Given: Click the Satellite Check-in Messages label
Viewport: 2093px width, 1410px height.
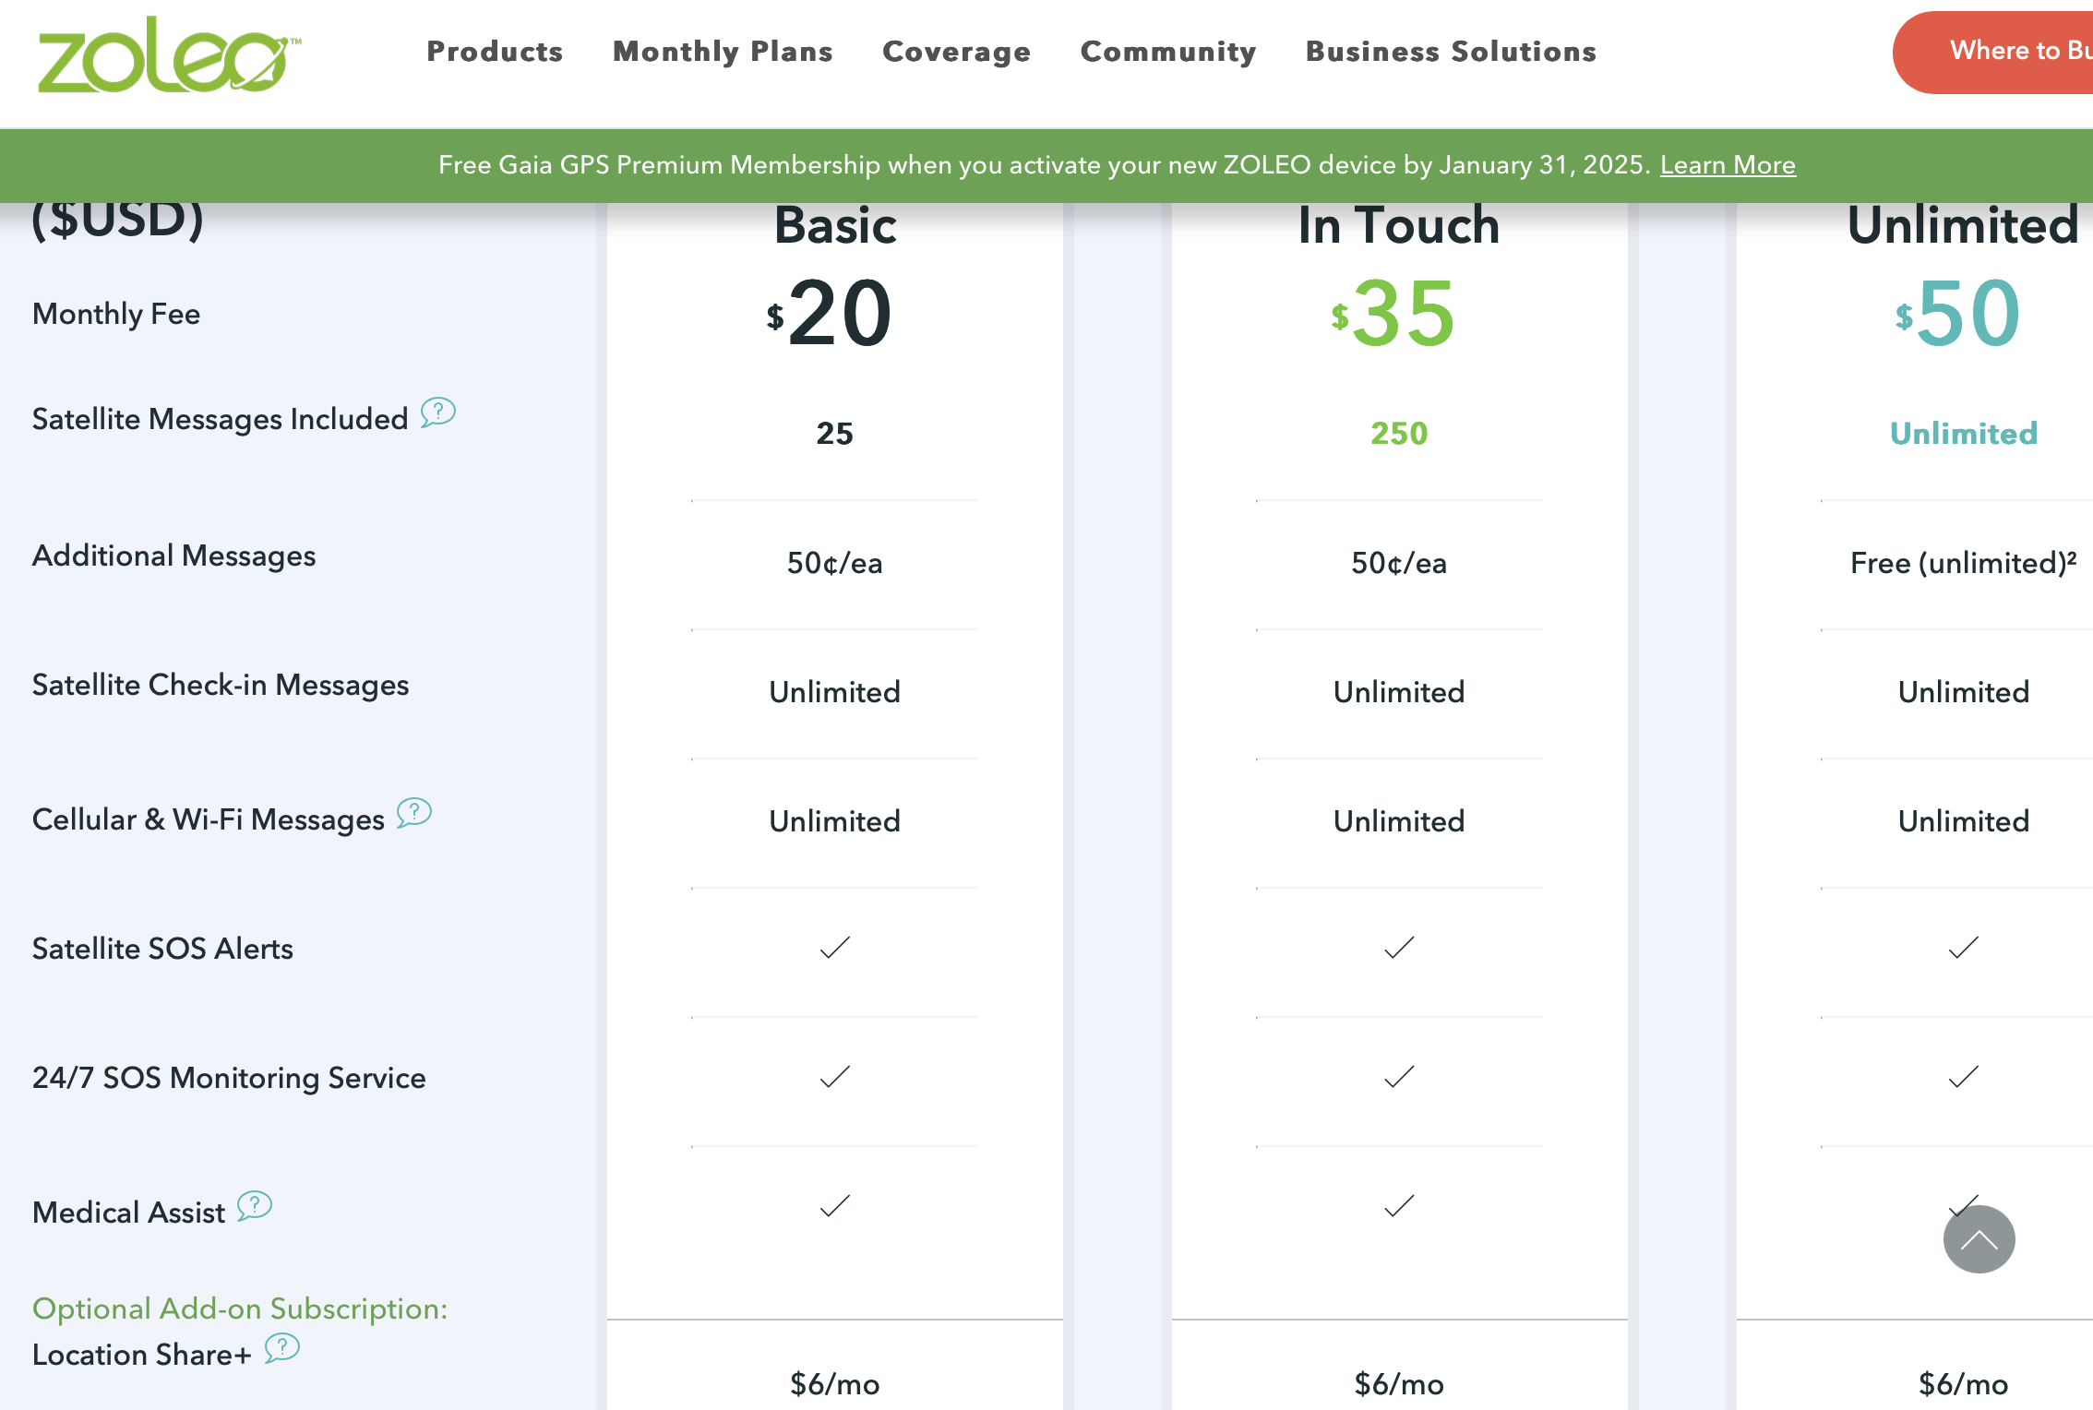Looking at the screenshot, I should tap(220, 686).
